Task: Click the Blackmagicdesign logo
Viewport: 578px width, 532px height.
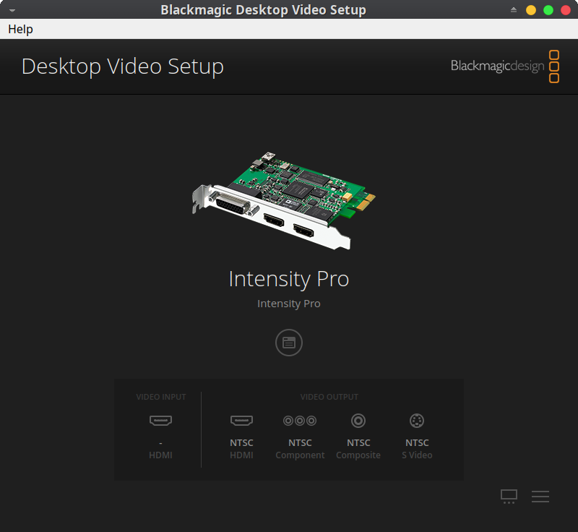Action: [505, 66]
